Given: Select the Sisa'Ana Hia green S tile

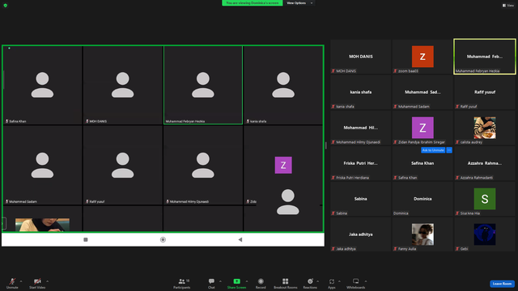Looking at the screenshot, I should click(485, 200).
